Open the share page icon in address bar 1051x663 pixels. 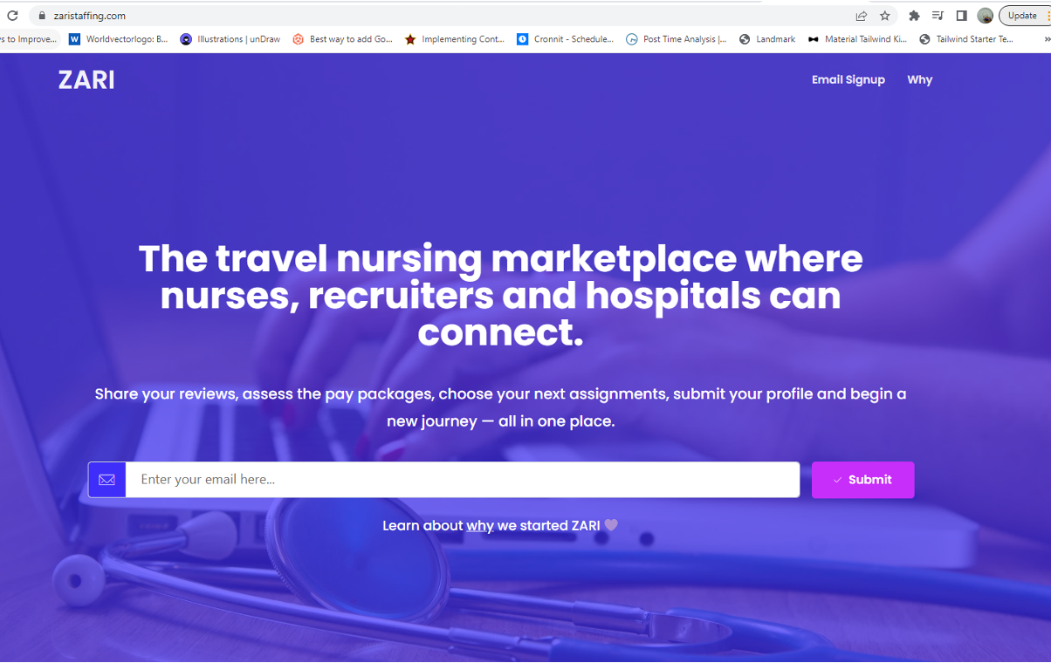(862, 16)
